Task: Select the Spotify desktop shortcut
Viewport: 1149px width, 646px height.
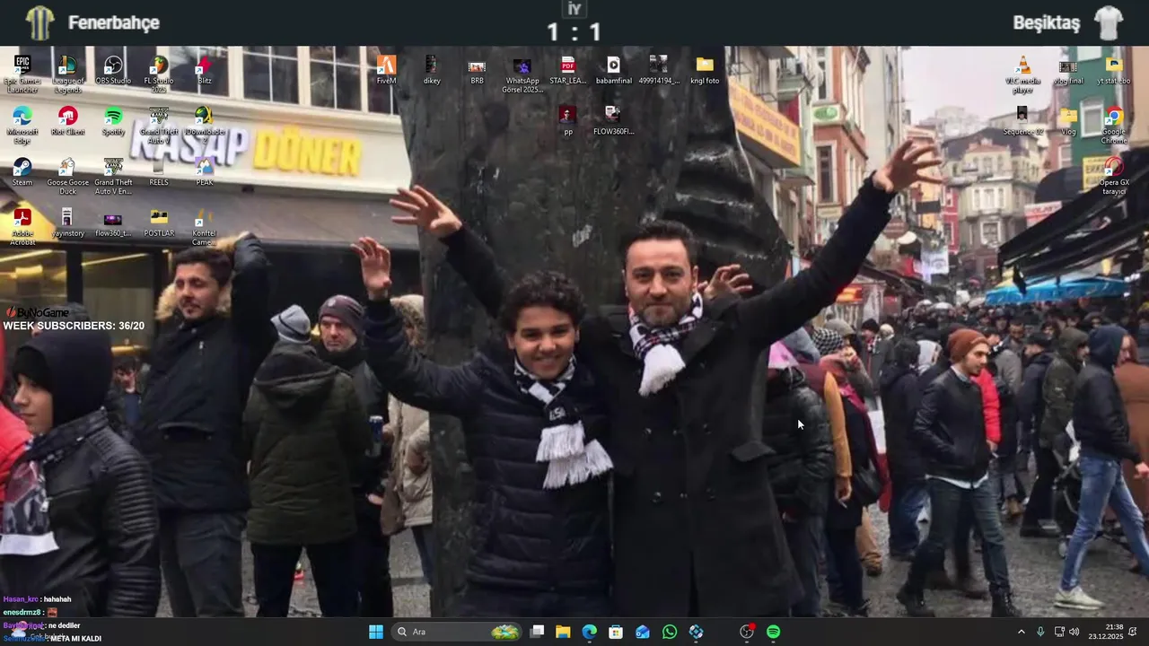Action: tap(113, 121)
